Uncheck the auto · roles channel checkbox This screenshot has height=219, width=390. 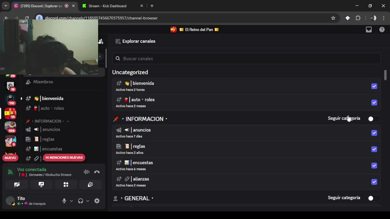374,103
